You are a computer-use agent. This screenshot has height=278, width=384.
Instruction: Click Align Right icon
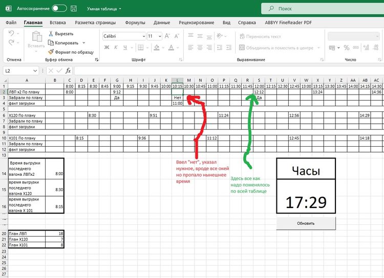tap(209, 48)
